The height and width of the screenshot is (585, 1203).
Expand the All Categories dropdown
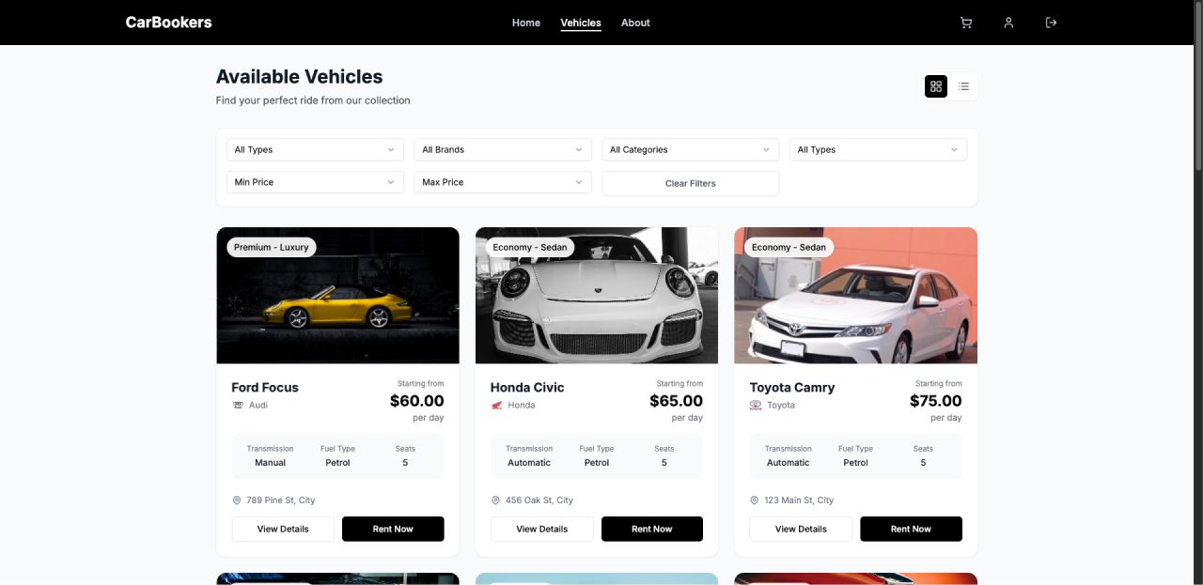click(691, 149)
